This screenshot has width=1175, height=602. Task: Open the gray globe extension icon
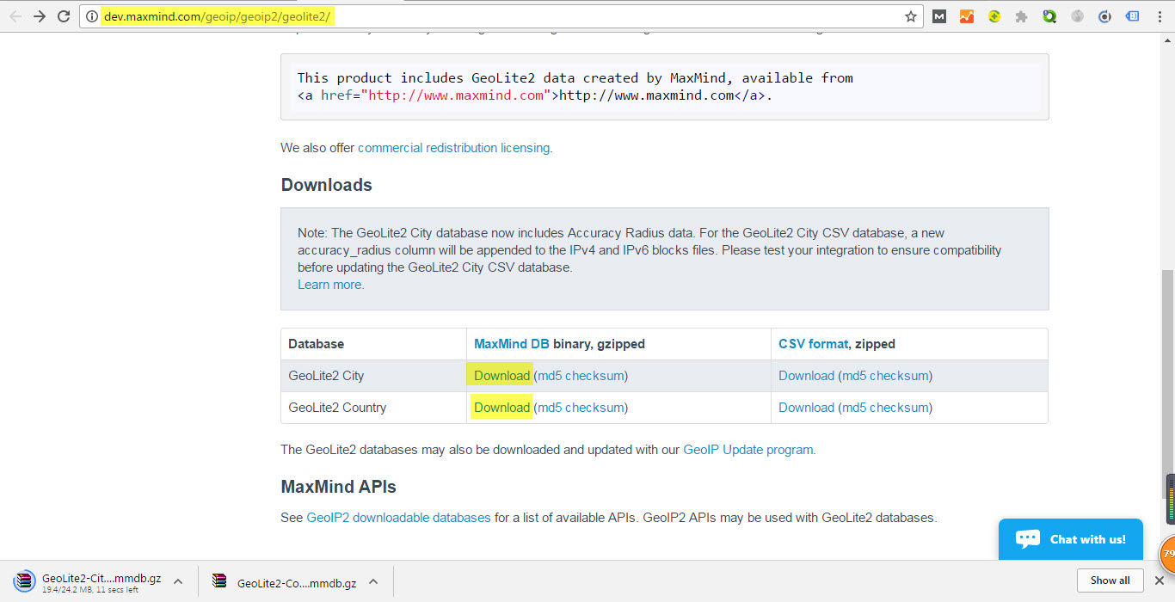1077,16
